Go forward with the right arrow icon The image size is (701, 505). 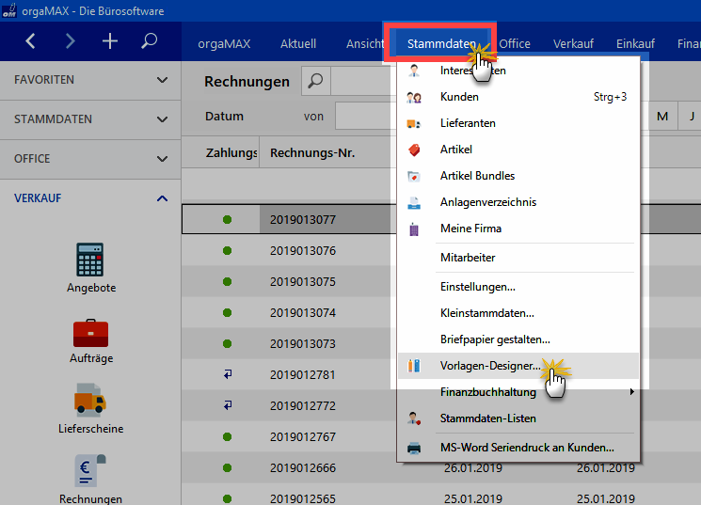tap(71, 41)
